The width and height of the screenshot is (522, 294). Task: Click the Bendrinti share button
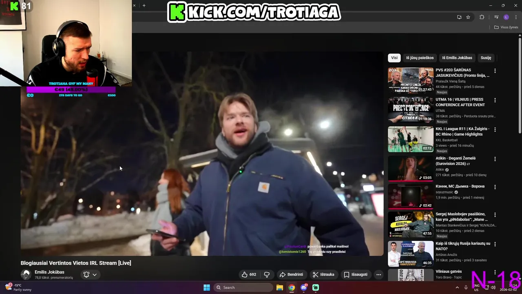(x=291, y=274)
